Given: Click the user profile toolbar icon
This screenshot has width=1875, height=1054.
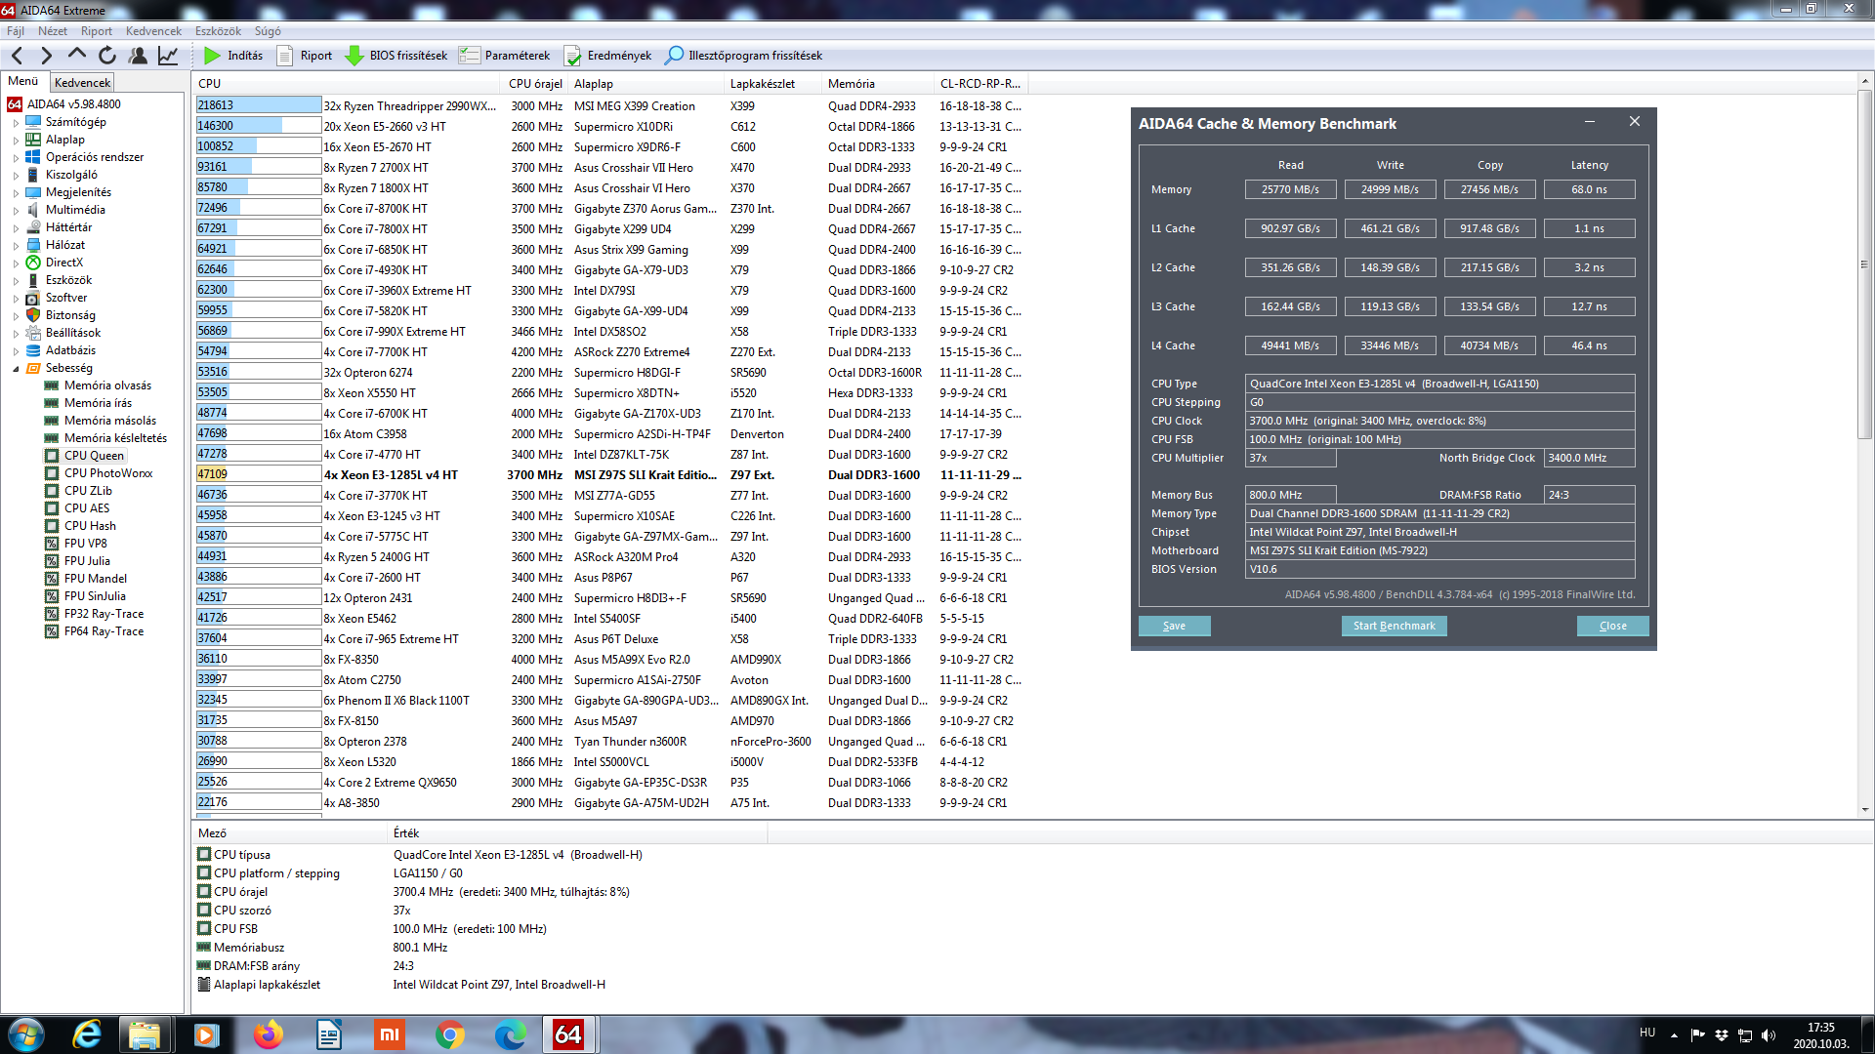Looking at the screenshot, I should click(x=138, y=56).
